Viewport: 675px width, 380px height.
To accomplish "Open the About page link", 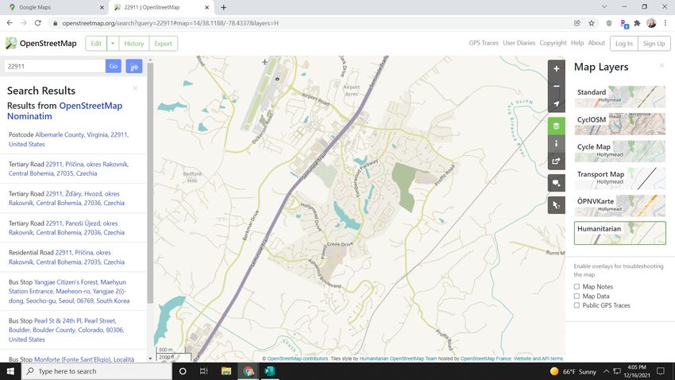I will pos(596,43).
